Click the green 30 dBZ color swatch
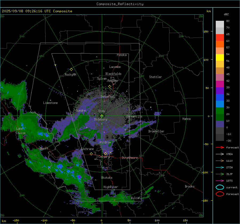 [x=220, y=111]
